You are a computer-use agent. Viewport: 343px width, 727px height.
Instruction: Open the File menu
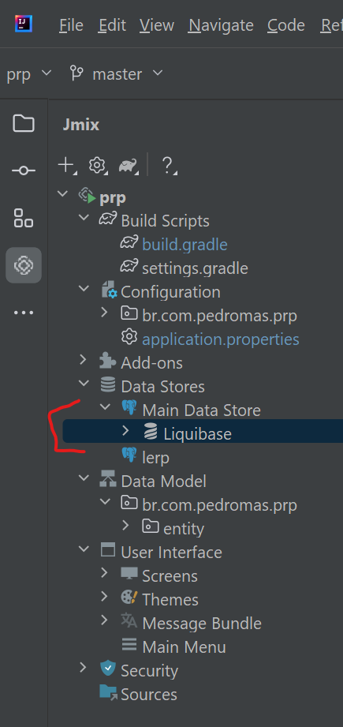point(72,25)
